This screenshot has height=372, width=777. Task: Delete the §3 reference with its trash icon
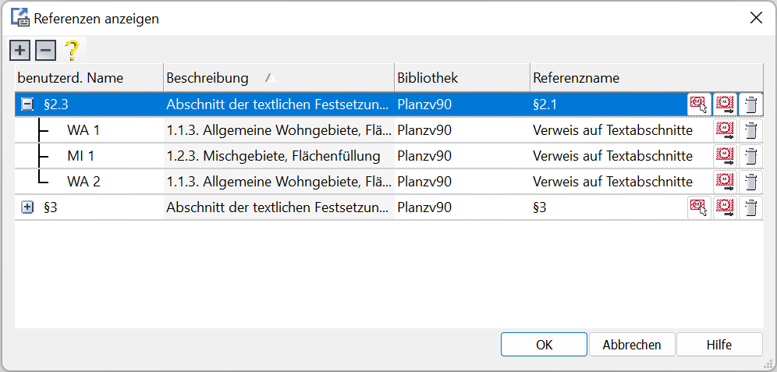tap(750, 207)
